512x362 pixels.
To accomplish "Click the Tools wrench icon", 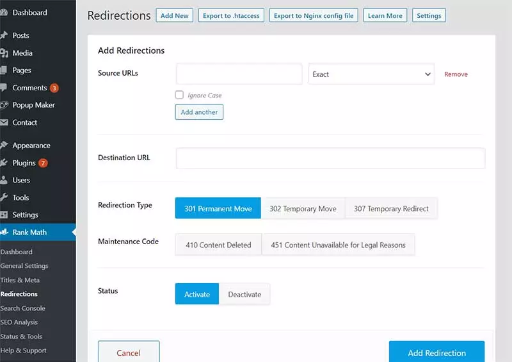I will pyautogui.click(x=4, y=197).
